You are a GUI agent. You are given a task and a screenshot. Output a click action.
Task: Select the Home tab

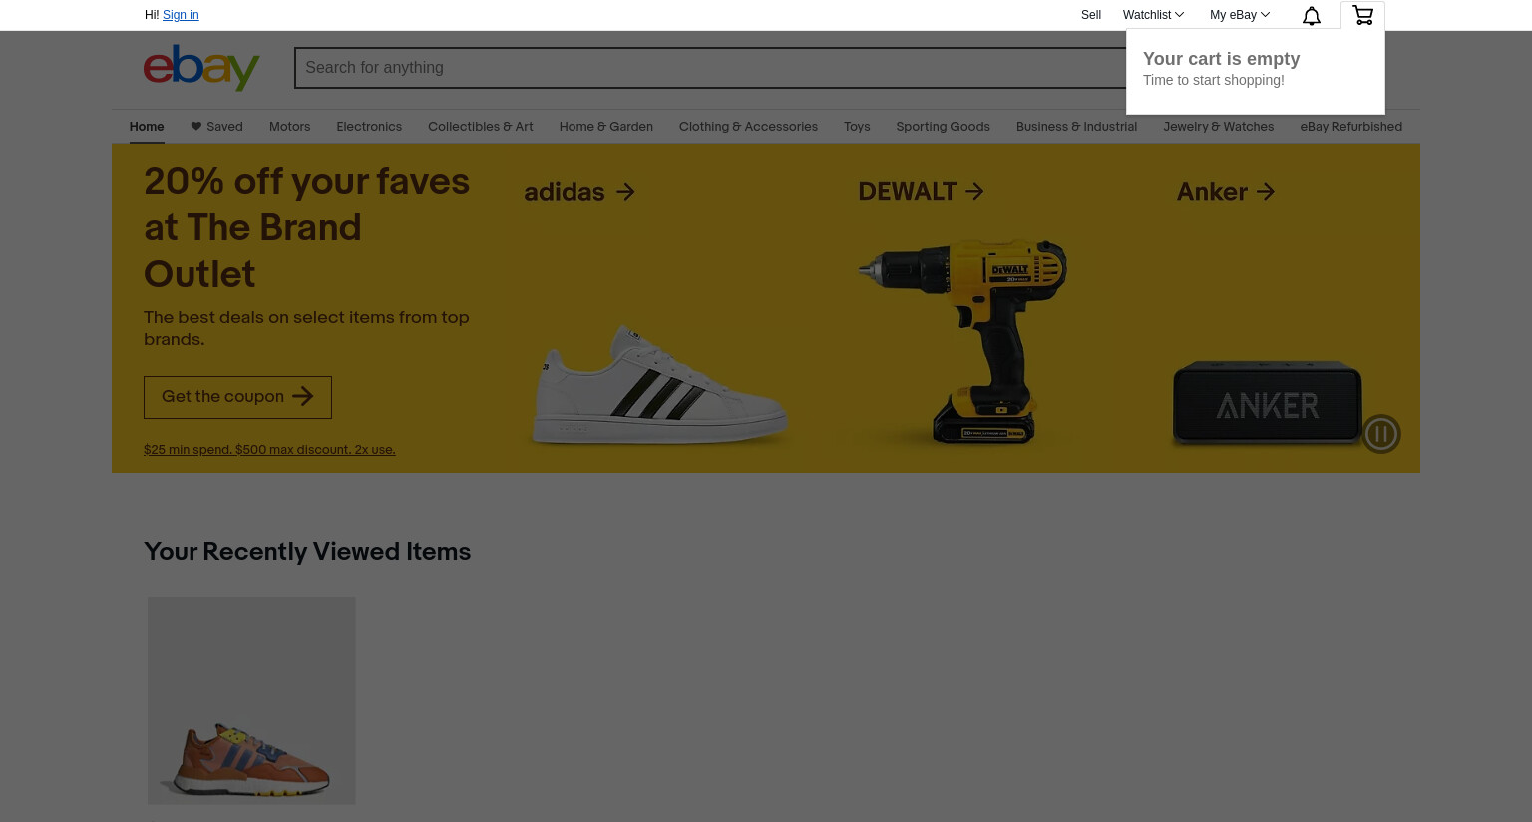click(147, 127)
